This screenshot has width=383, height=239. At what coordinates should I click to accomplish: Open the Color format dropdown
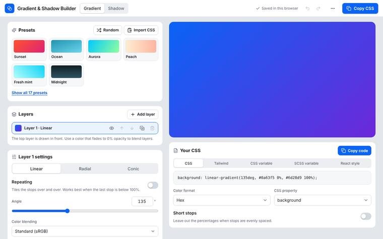pos(222,200)
